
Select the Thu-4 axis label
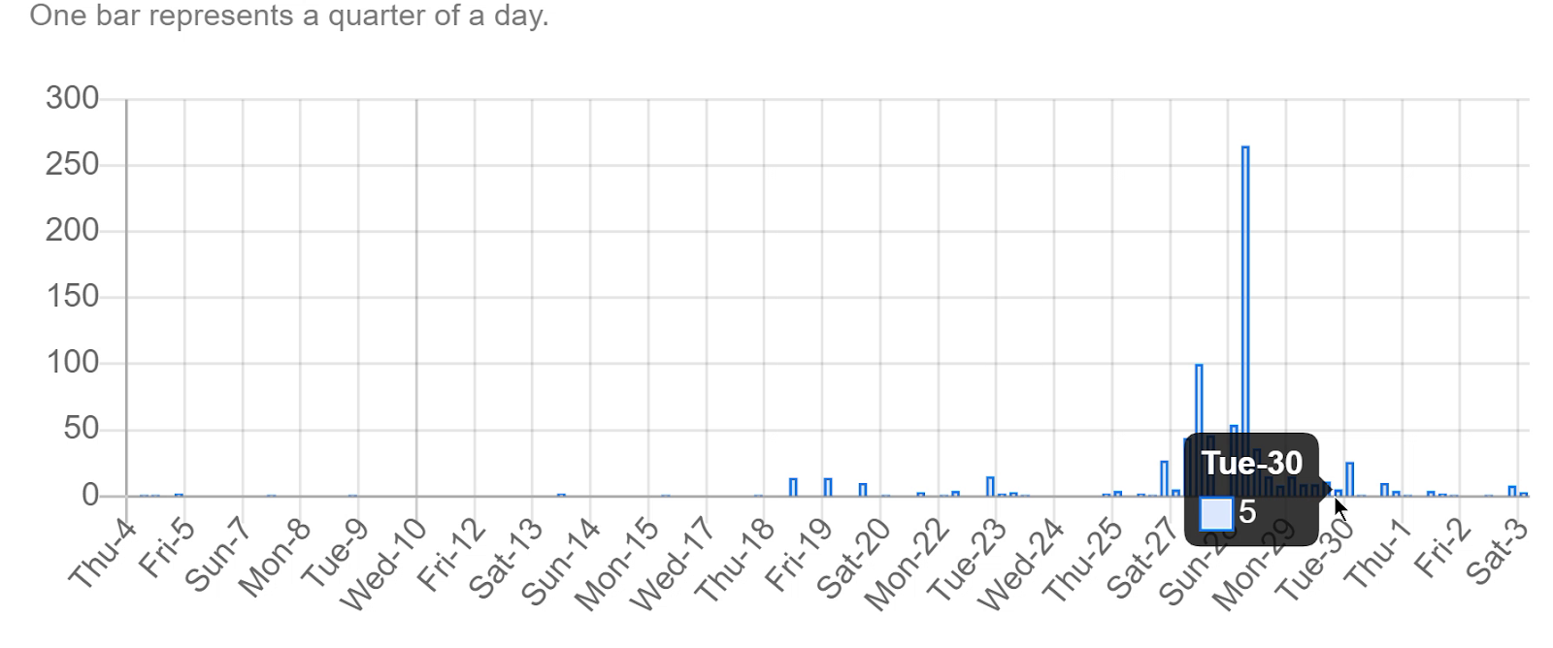click(x=103, y=554)
